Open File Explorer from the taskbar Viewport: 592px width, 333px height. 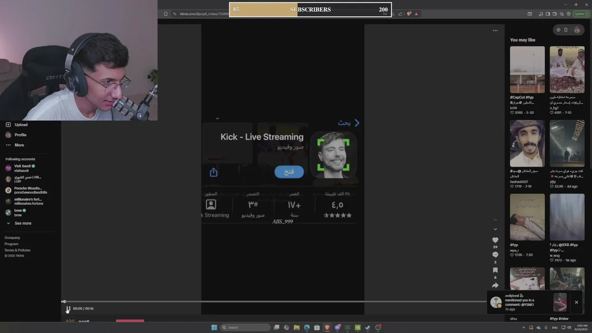coord(296,327)
